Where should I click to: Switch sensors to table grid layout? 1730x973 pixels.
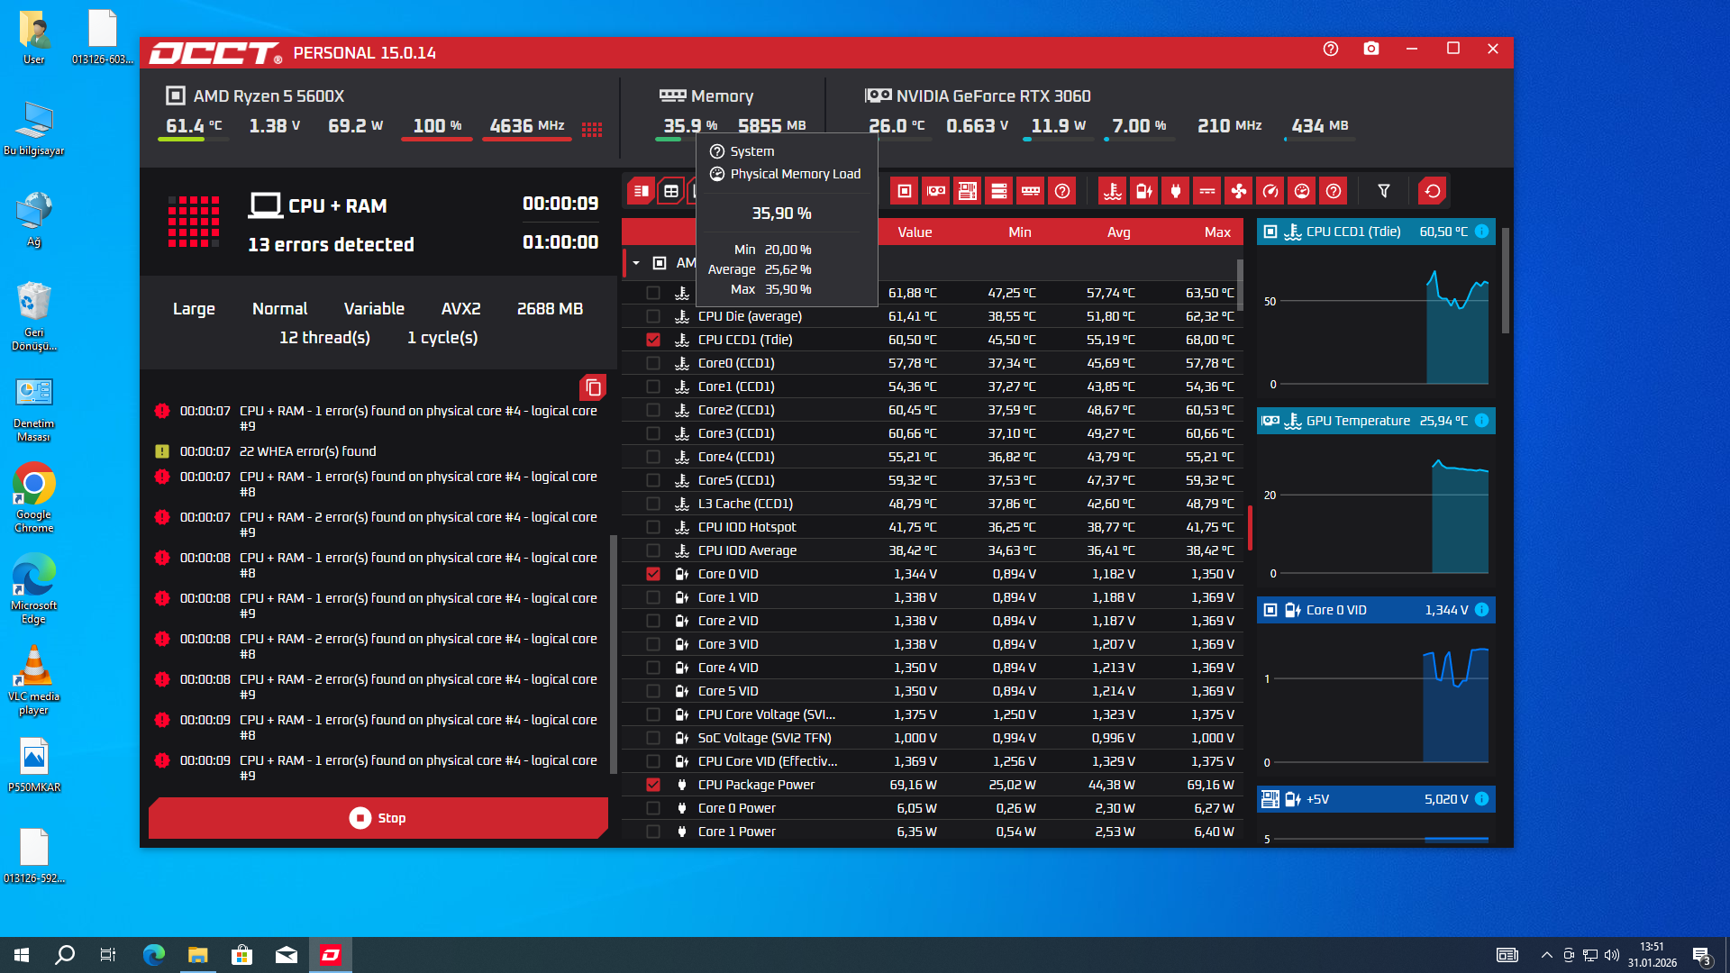tap(671, 191)
